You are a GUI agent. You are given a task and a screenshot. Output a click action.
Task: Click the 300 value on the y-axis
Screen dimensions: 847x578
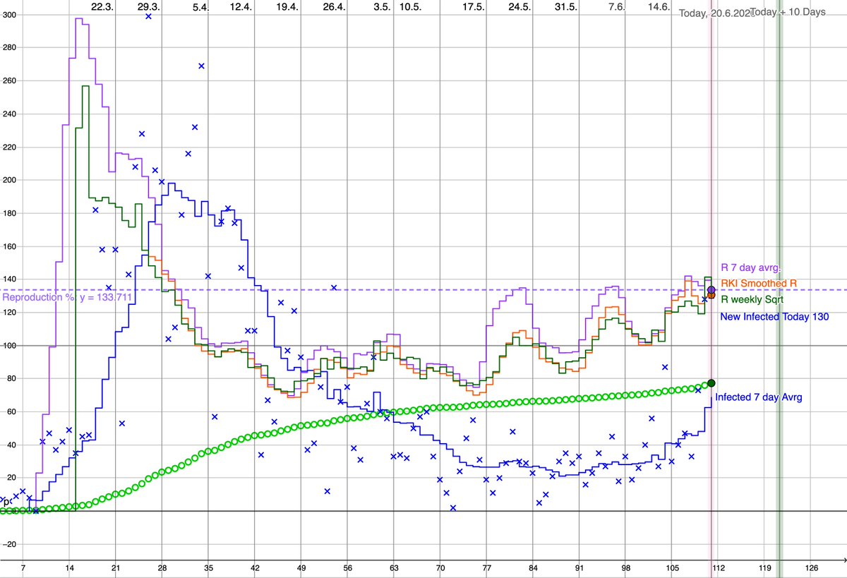coord(8,14)
